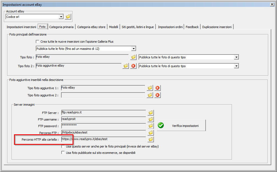Check 'Usa questo server anche per le foto principali'
The image size is (277, 172).
(63, 146)
